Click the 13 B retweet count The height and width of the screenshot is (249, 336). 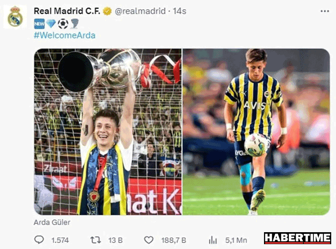[115, 240]
